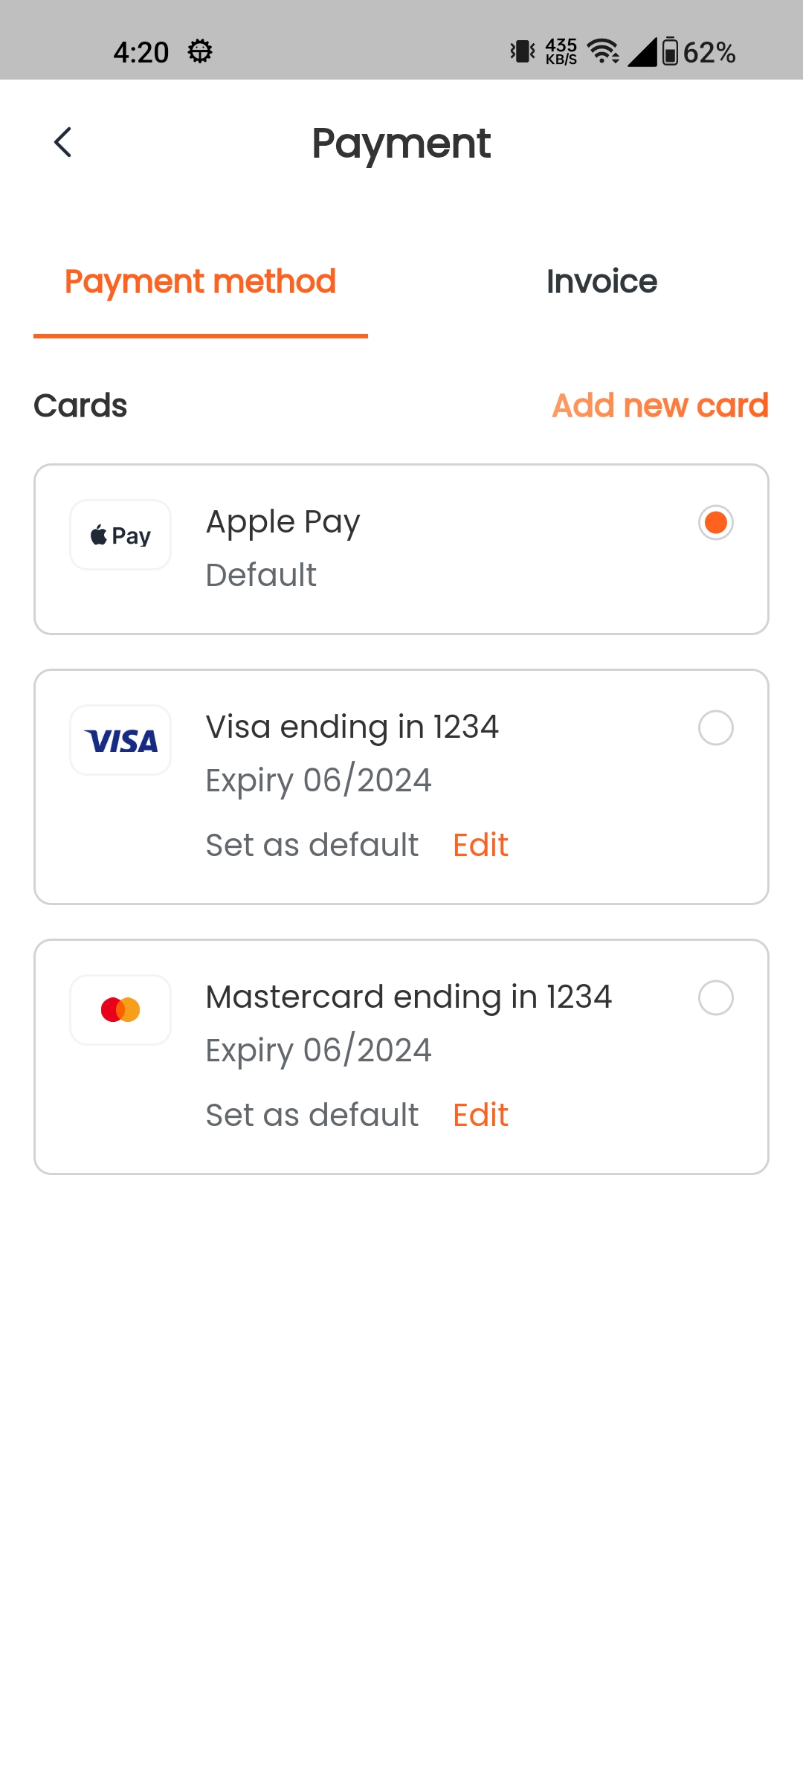The image size is (803, 1785).
Task: Select the Visa card radio button
Action: click(715, 727)
